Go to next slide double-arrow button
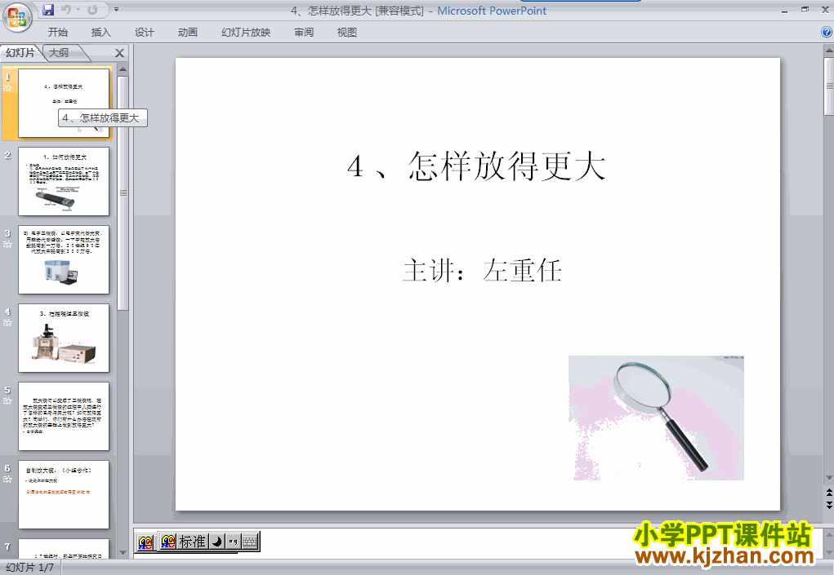The image size is (834, 575). coord(828,505)
